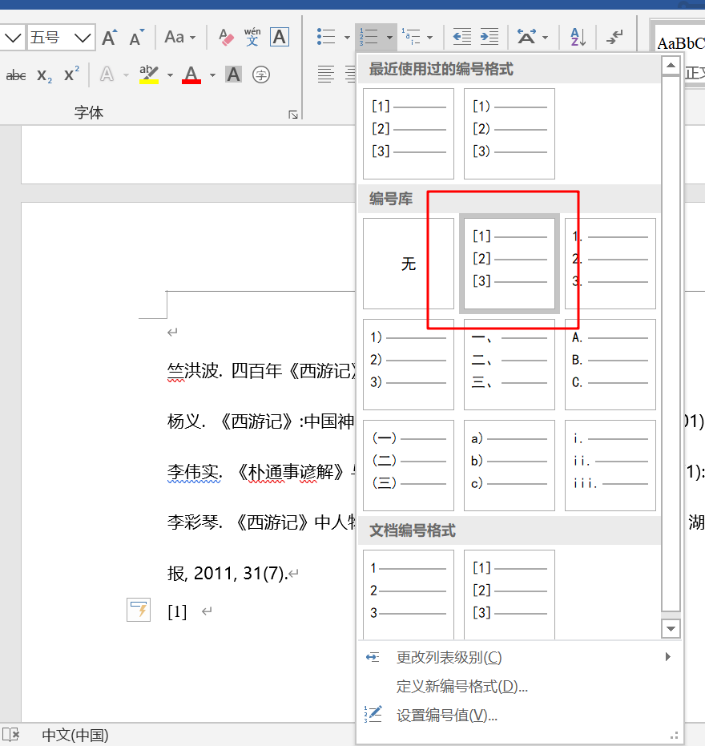Click 定义新编号格式 menu entry
Viewport: 705px width, 746px height.
click(518, 686)
